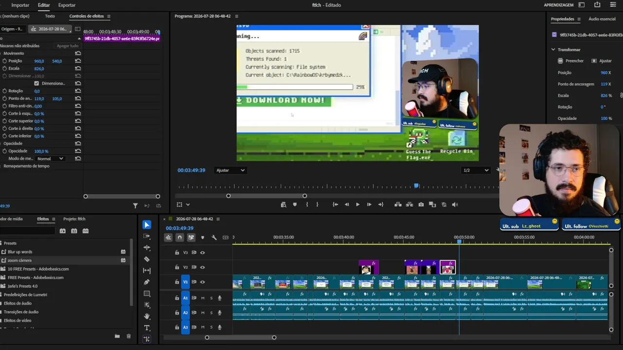Open the Projeto: ftfch tab
The width and height of the screenshot is (623, 350).
click(74, 219)
